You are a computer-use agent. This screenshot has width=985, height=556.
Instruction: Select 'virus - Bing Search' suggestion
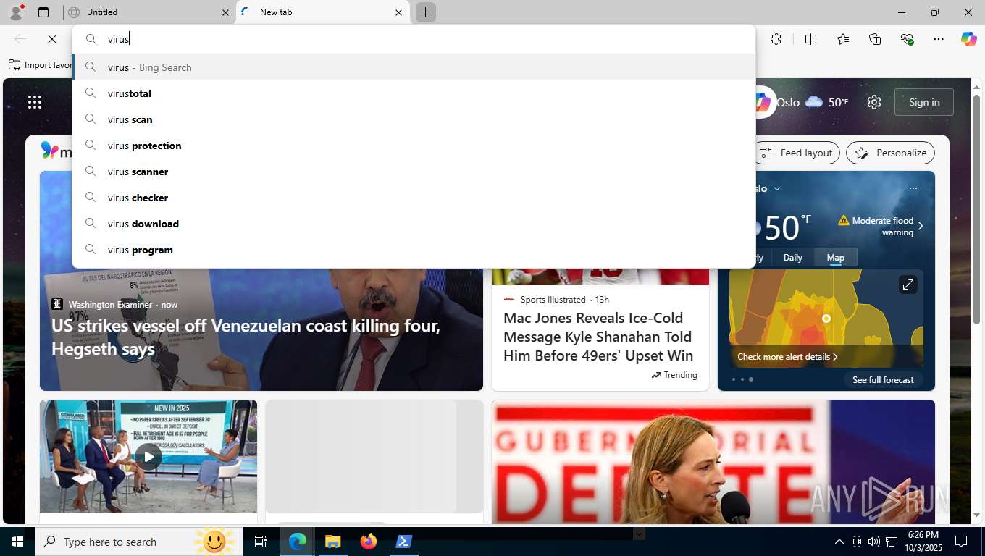tap(414, 67)
